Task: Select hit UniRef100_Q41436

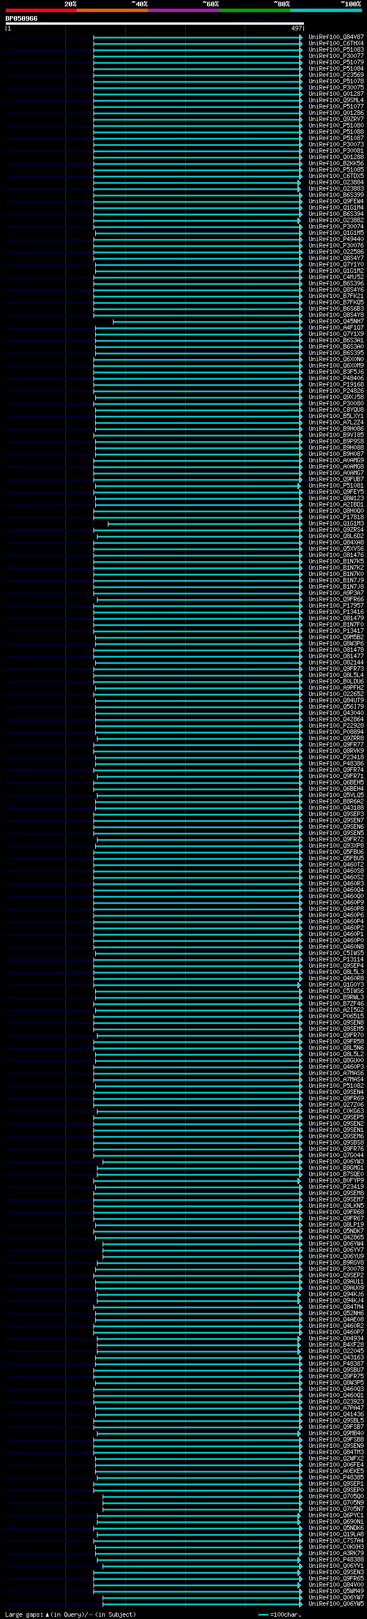Action: click(335, 1414)
